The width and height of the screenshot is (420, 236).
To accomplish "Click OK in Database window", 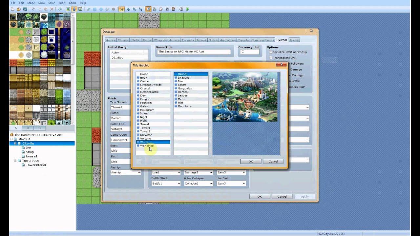I will pyautogui.click(x=260, y=196).
